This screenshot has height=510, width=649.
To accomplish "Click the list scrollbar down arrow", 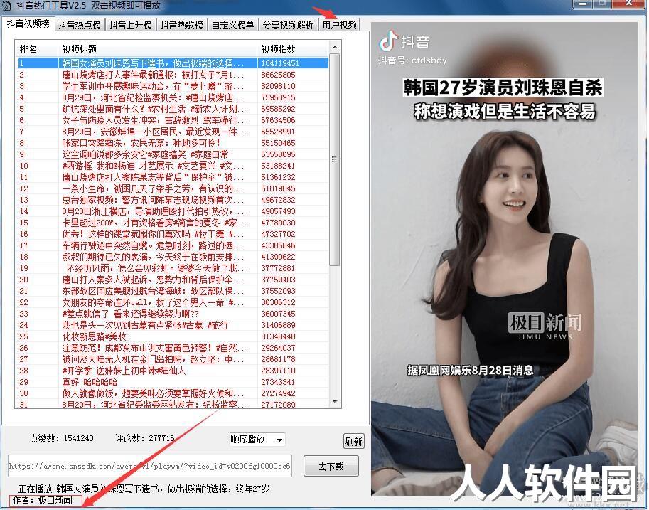I will click(x=335, y=402).
